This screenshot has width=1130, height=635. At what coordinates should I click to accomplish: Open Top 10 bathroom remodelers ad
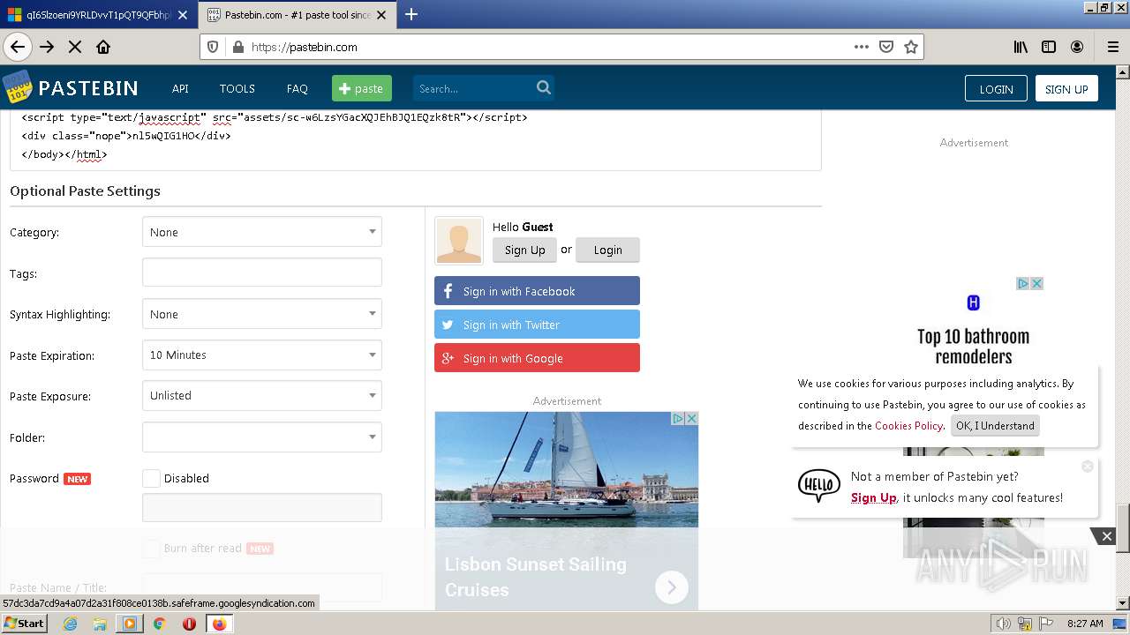tap(973, 347)
